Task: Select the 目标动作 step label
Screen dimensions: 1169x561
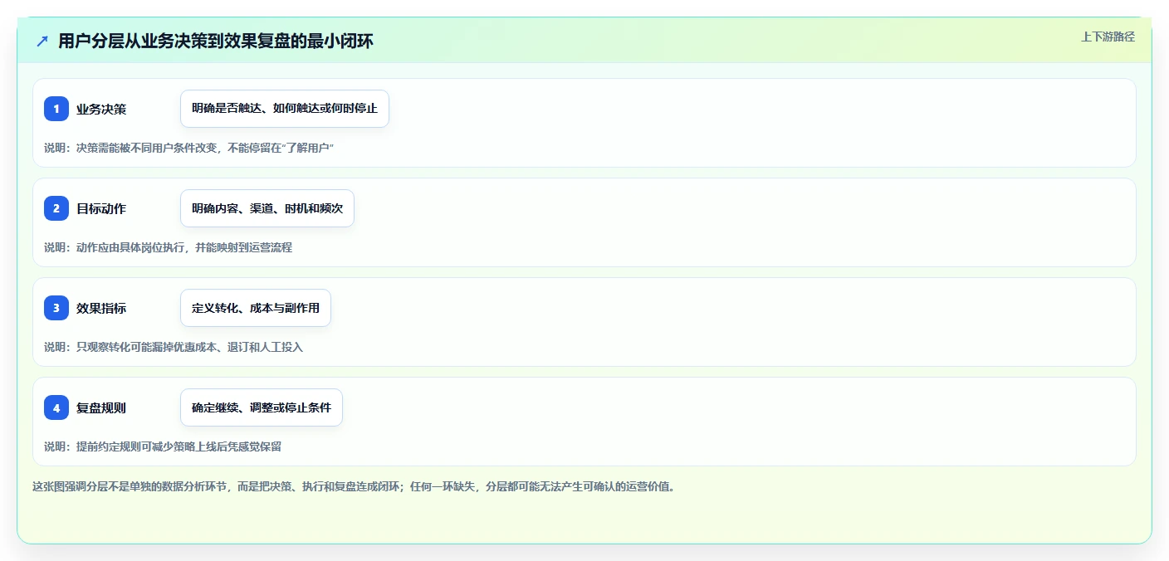Action: click(101, 208)
